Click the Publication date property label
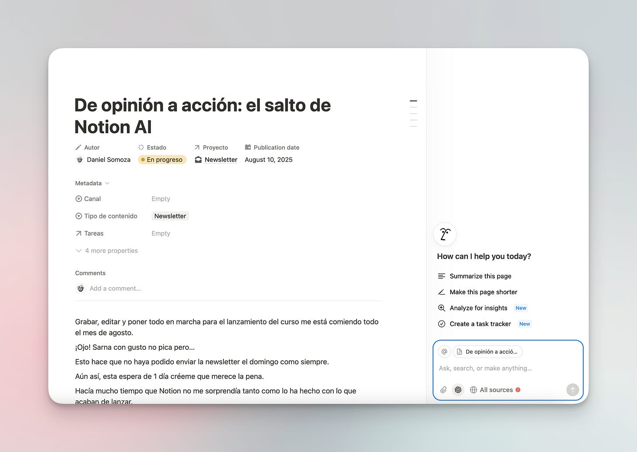Image resolution: width=637 pixels, height=452 pixels. click(x=276, y=147)
